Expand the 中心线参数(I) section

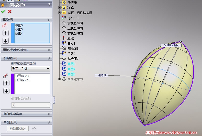pyautogui.click(x=49, y=114)
